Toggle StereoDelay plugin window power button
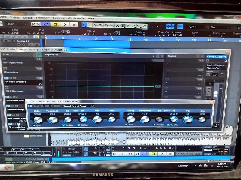 click(30, 106)
